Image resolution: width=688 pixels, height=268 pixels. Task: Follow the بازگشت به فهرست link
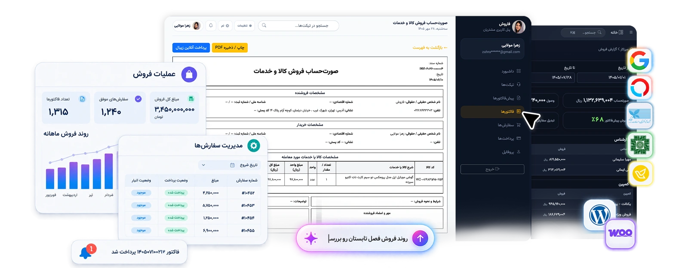click(x=430, y=47)
